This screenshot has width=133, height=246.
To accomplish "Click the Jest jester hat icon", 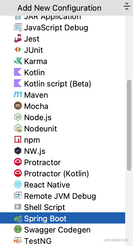I will tap(18, 38).
